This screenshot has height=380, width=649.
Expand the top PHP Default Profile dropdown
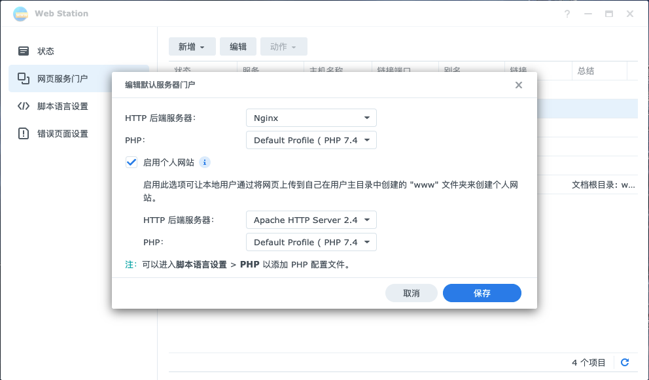tap(311, 141)
